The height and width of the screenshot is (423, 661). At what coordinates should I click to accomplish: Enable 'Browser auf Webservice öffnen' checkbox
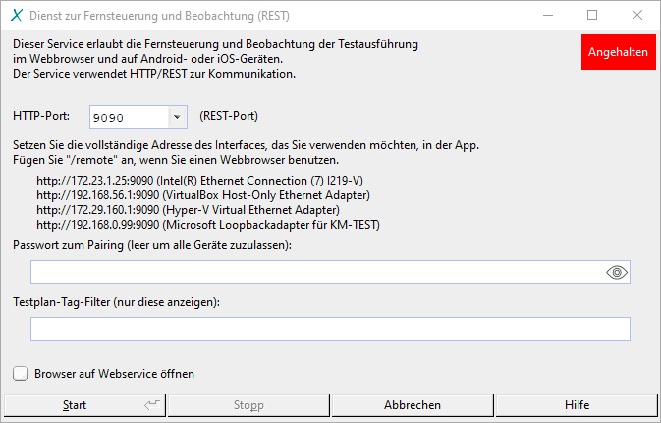click(x=21, y=374)
